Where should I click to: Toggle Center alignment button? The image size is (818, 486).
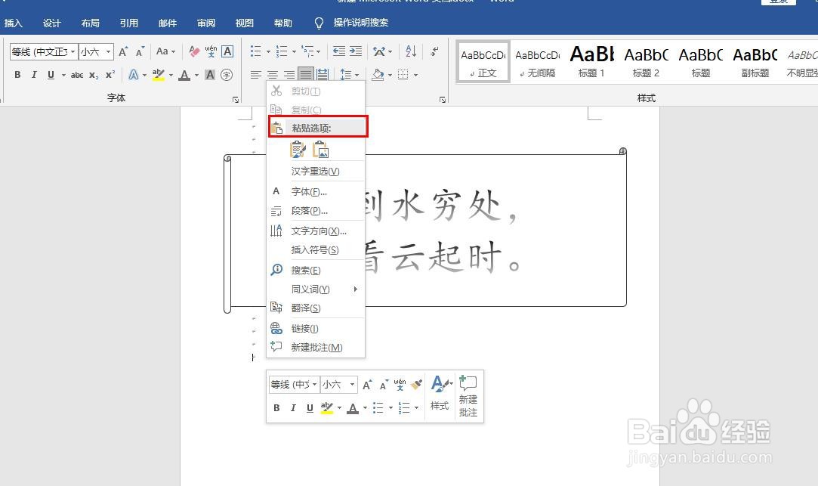273,75
